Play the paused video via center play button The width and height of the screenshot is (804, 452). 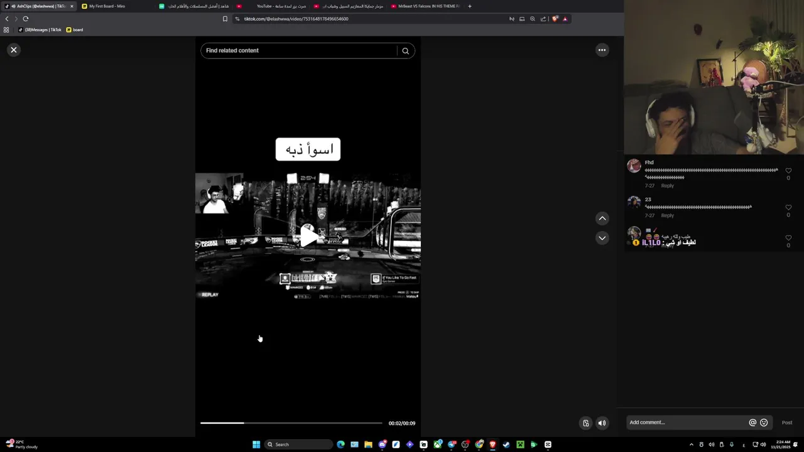308,235
